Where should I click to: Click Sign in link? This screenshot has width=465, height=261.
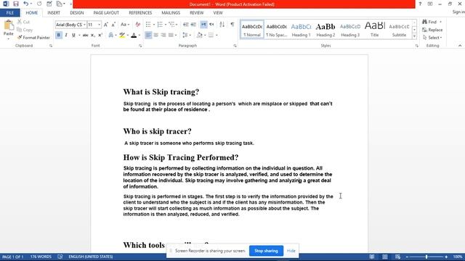458,12
